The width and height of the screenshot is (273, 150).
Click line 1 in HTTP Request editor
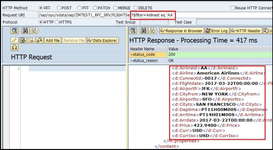click(77, 68)
